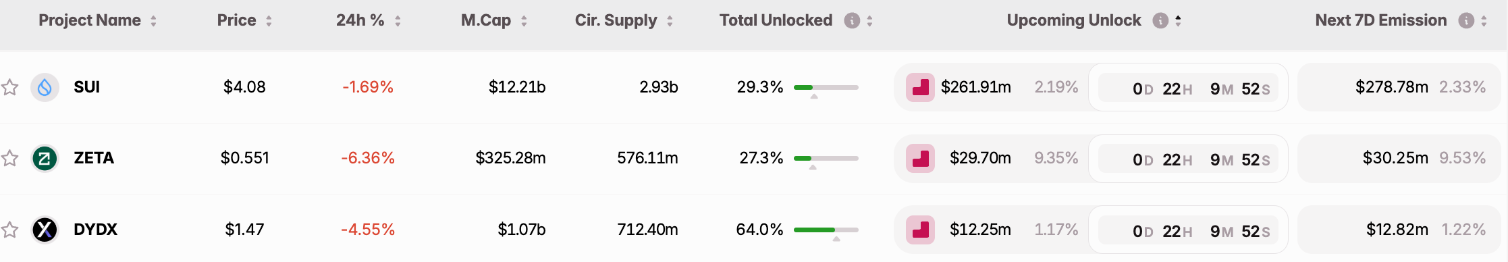The height and width of the screenshot is (262, 1508).
Task: Click SUI upcoming unlock pink cliff icon
Action: click(x=920, y=87)
